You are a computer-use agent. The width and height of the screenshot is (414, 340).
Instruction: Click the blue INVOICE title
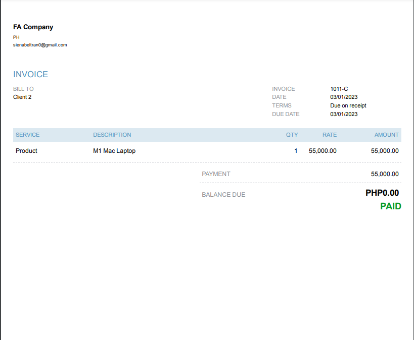tap(31, 74)
